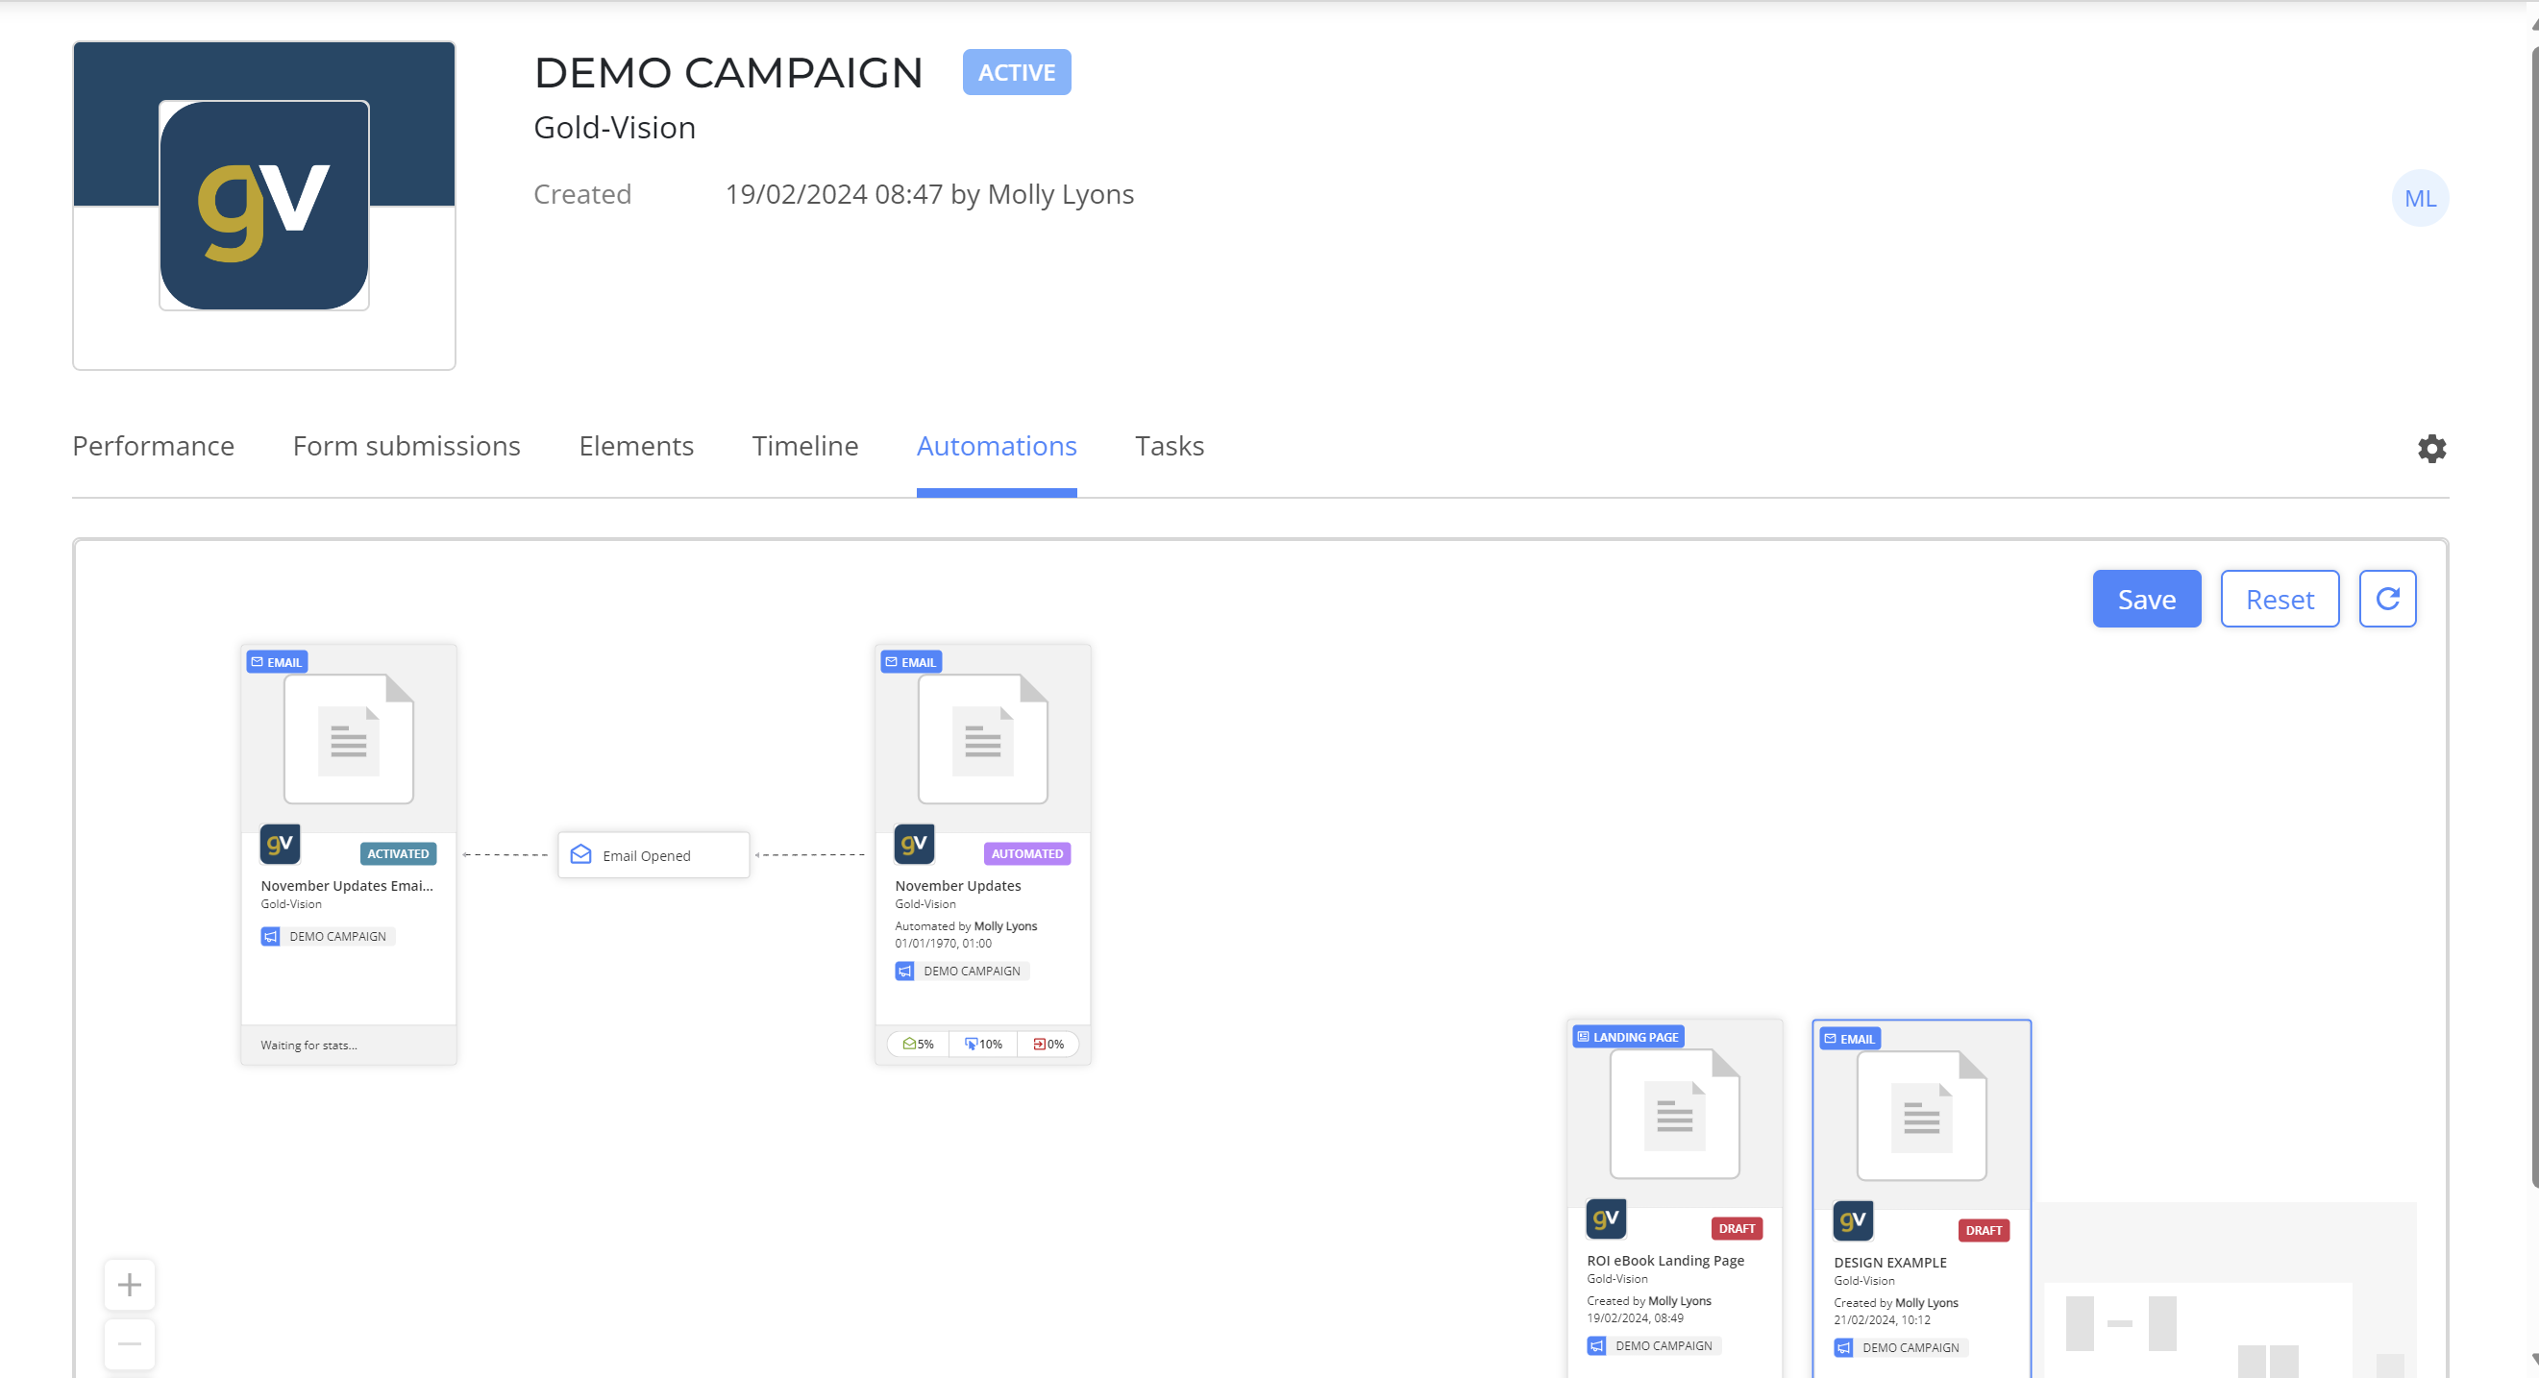
Task: Click the '01/01/1970, 01:00' date
Action: point(944,944)
